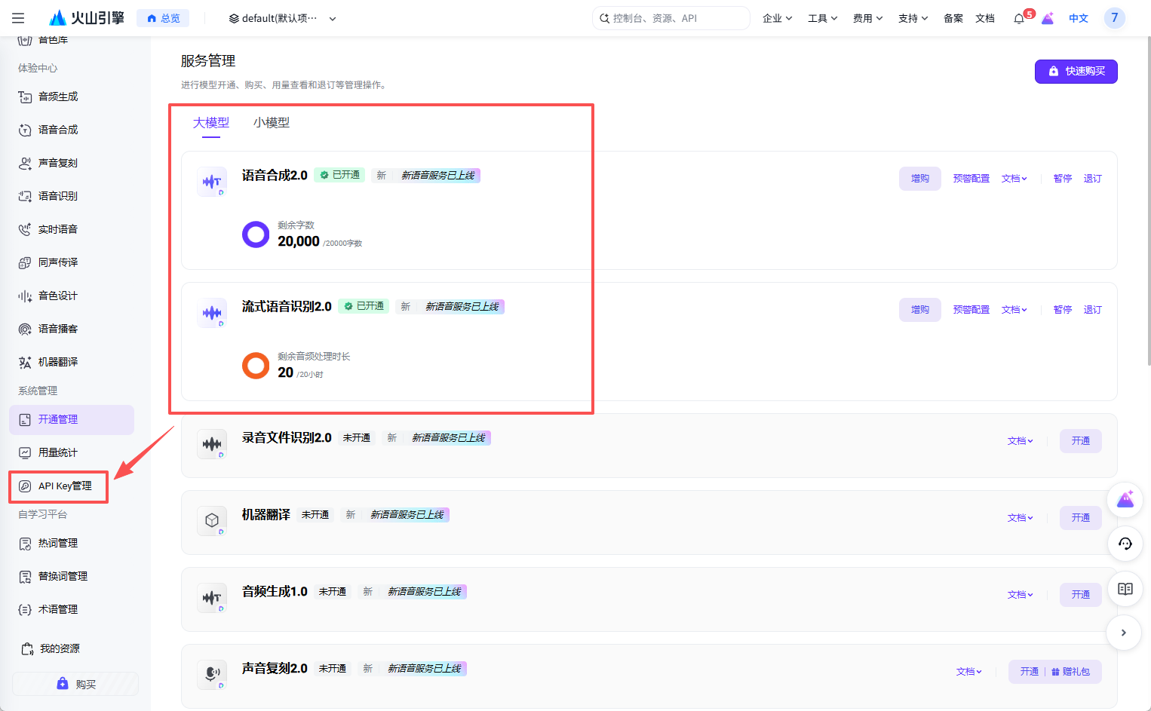Open 语音播客 in the sidebar
1151x711 pixels.
72,329
